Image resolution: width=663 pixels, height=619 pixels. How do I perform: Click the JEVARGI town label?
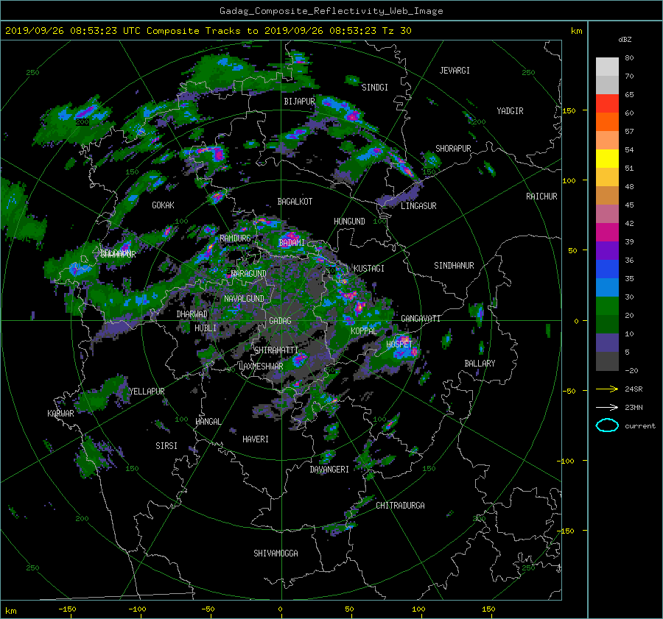[x=455, y=71]
